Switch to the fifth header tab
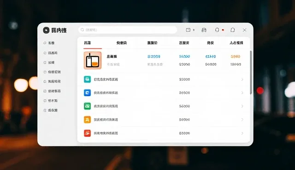Viewport: 295px width, 170px height. coord(211,43)
